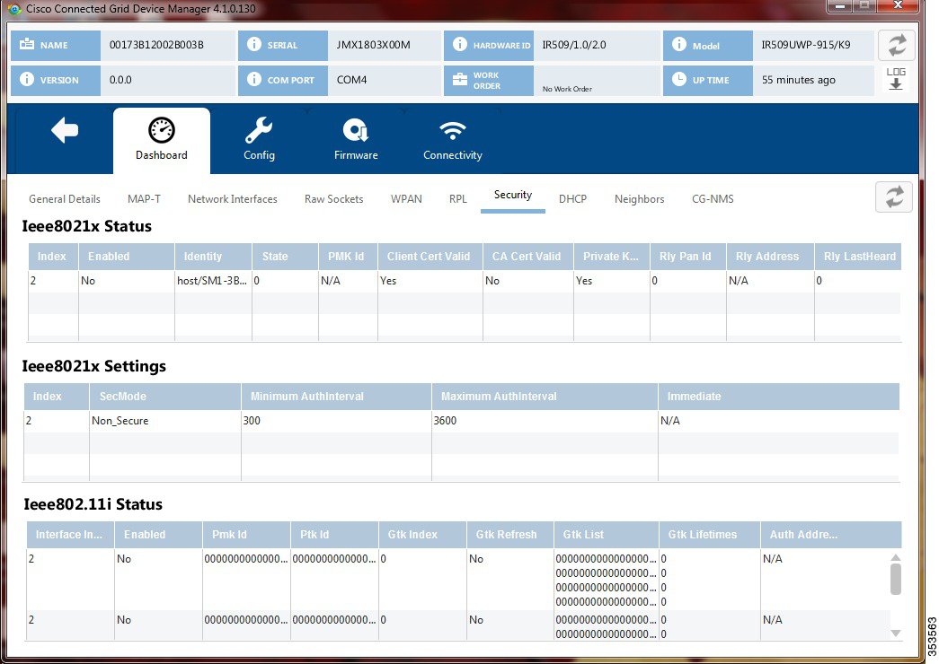Click the SERIAL info icon

pos(254,44)
